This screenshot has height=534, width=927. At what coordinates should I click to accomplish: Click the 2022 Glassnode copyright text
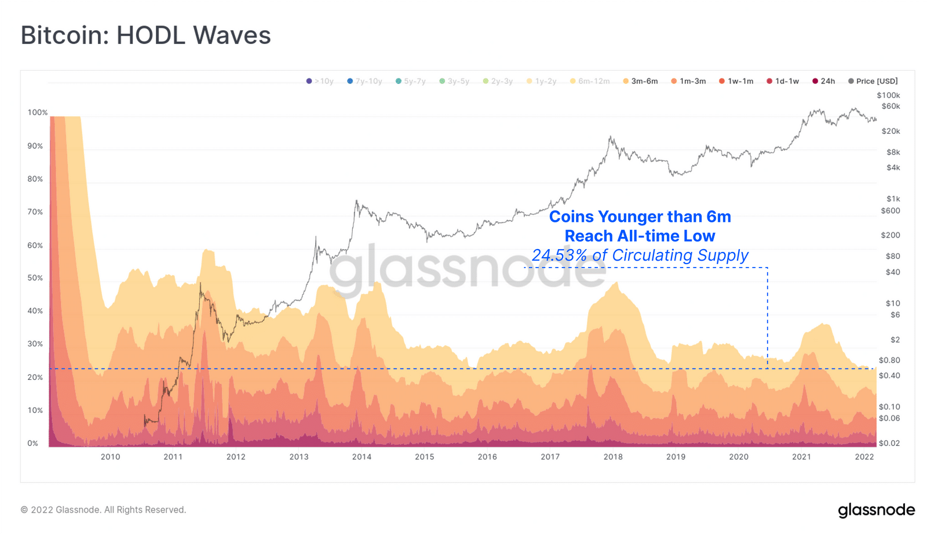tap(103, 510)
